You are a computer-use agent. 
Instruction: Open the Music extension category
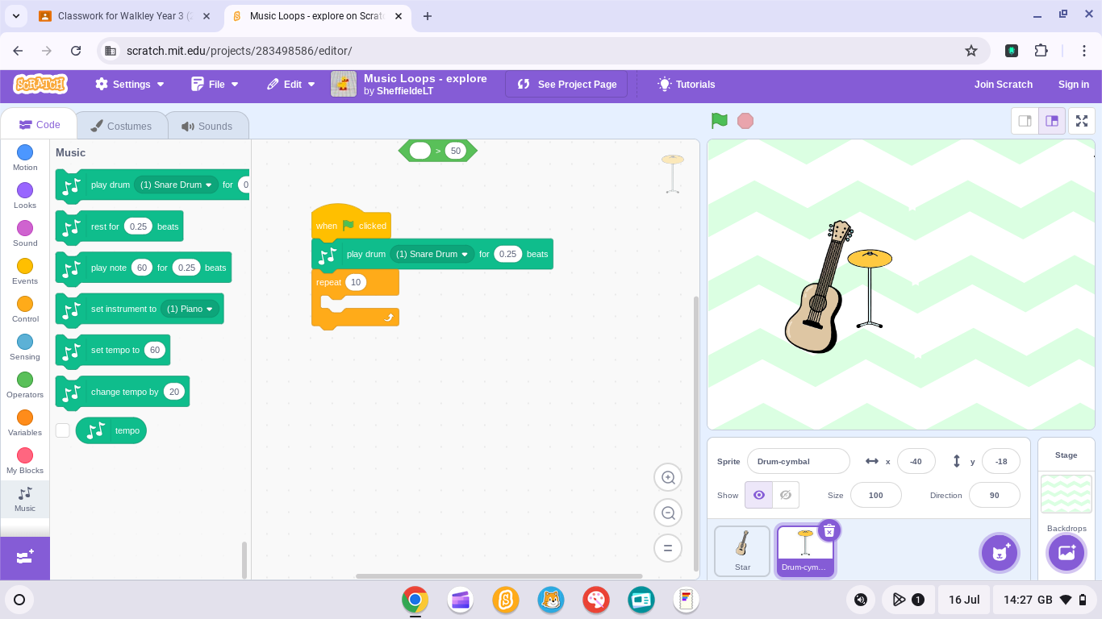pyautogui.click(x=25, y=499)
